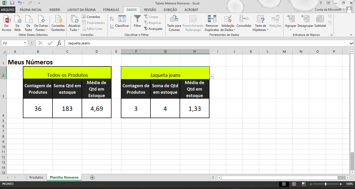The width and height of the screenshot is (355, 189).
Task: Open Estrutura de Tópicos dialog launcher
Action: click(331, 35)
